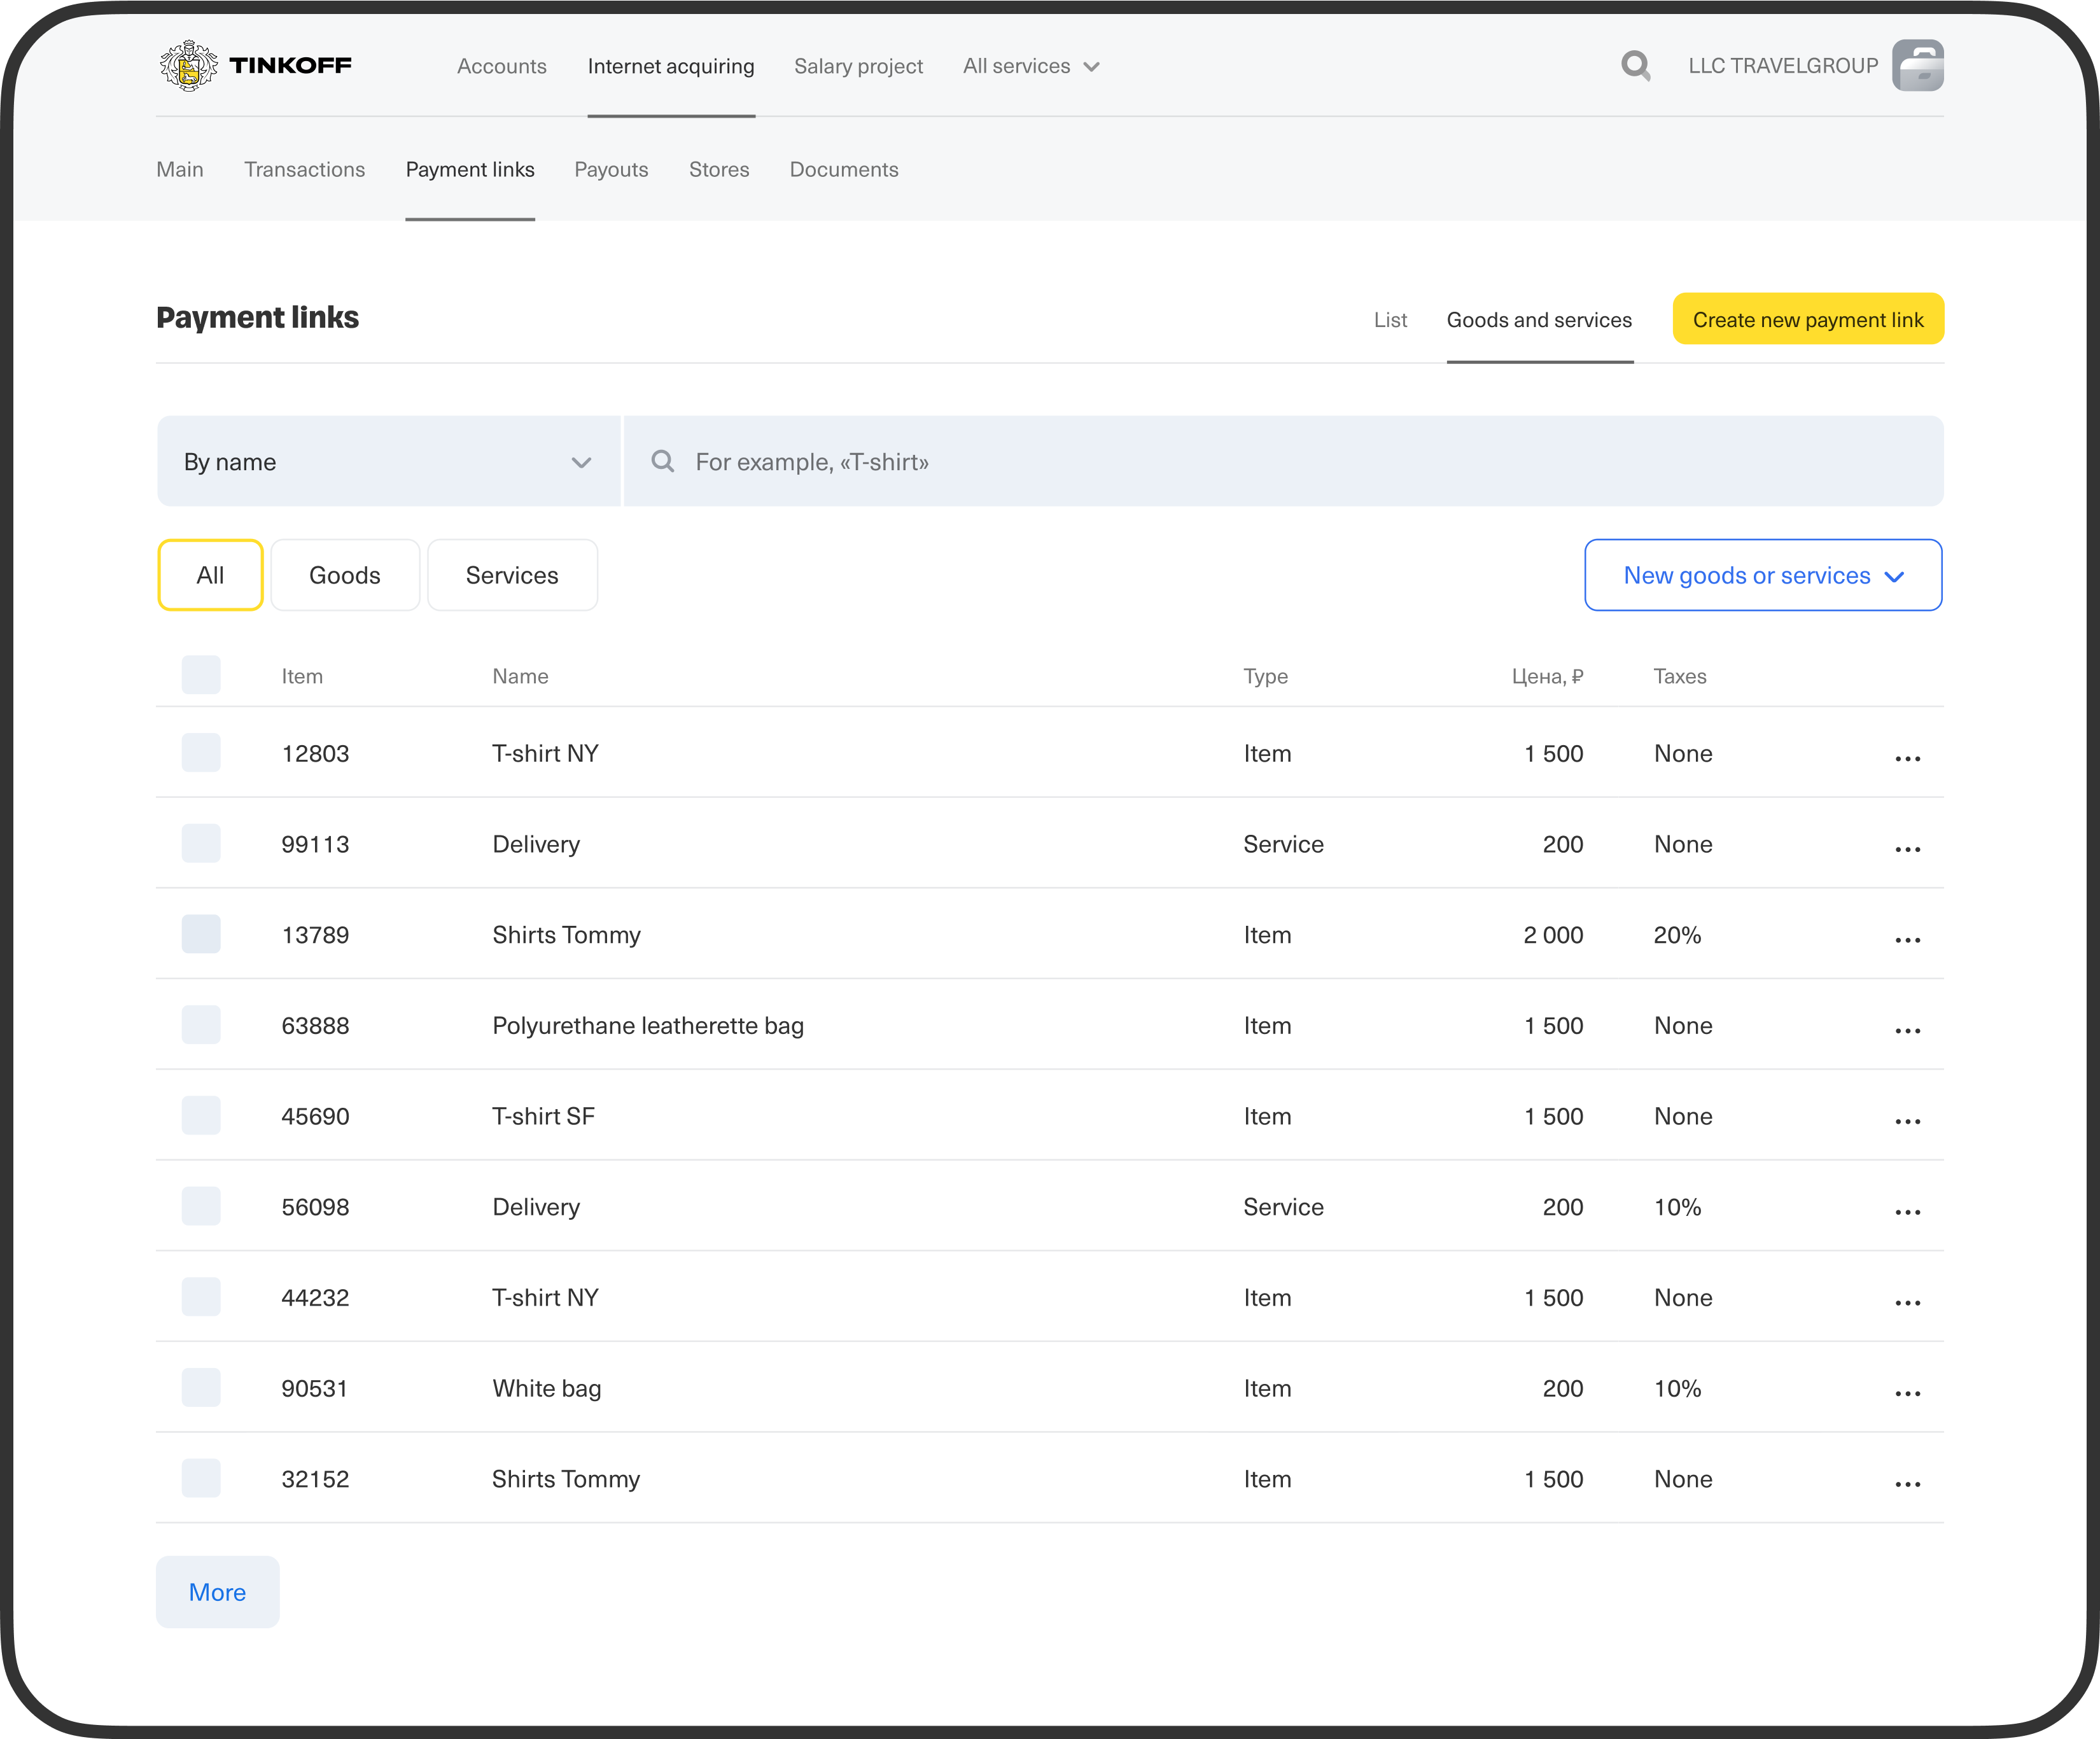
Task: Click the 2 000 price value
Action: coord(1553,935)
